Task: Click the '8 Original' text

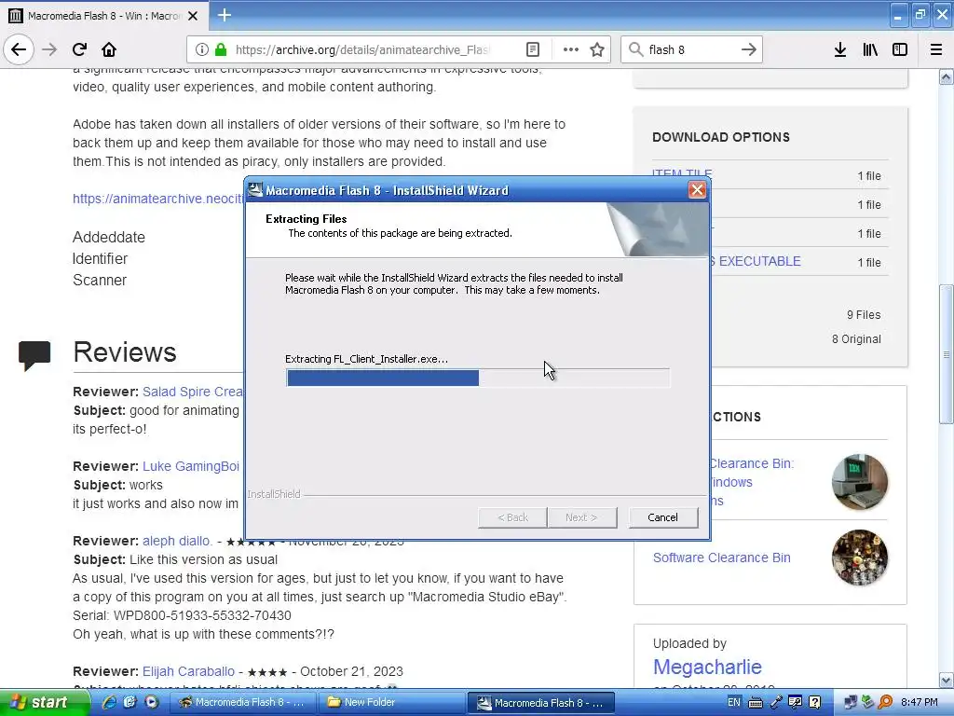Action: 856,339
